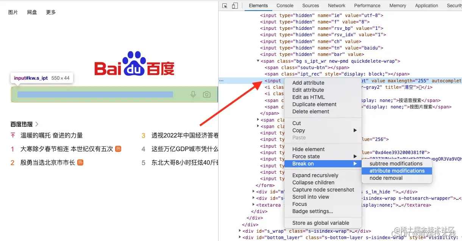Select Cut in context menu
This screenshot has height=241, width=462.
tap(323, 123)
